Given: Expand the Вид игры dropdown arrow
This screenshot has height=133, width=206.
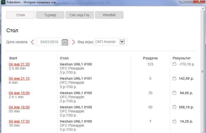Looking at the screenshot, I should (122, 42).
